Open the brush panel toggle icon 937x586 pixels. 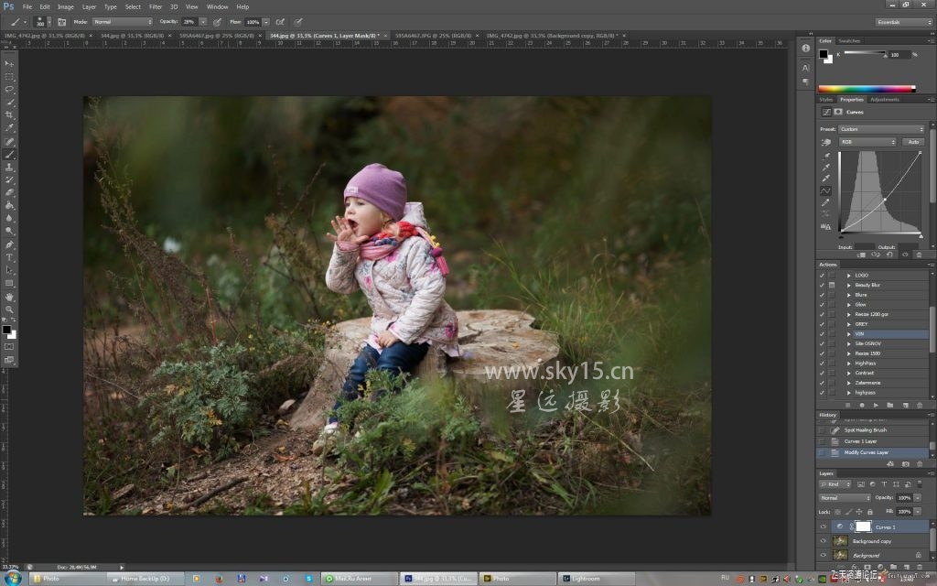pos(61,22)
